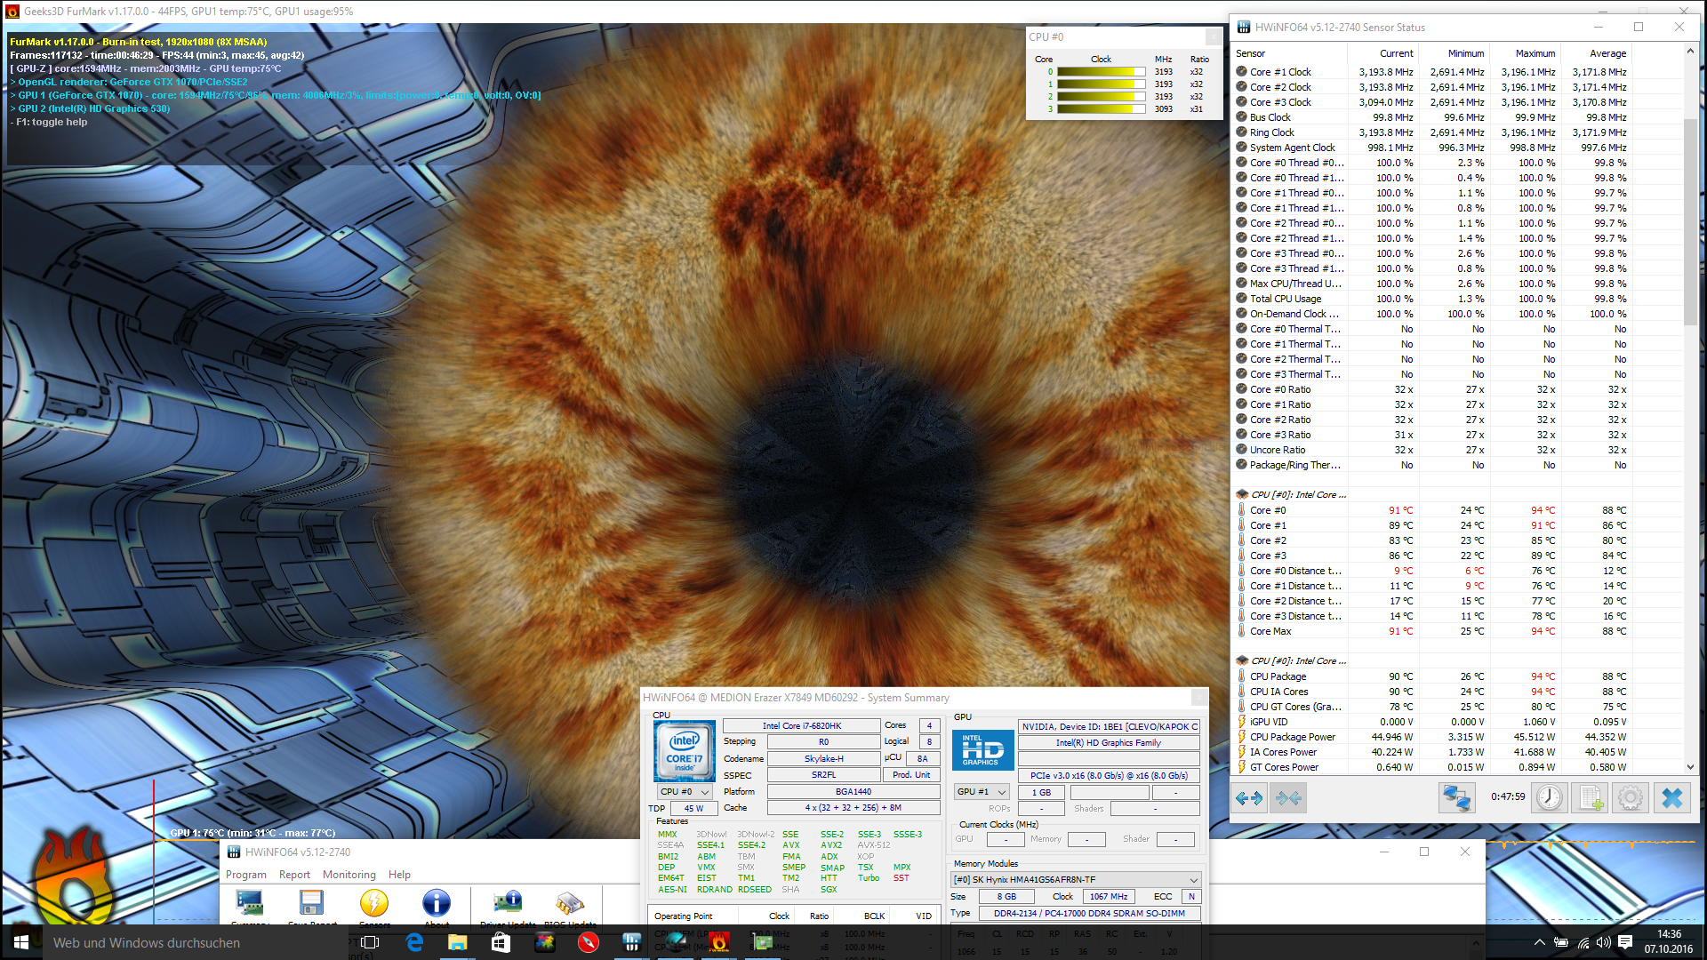The image size is (1707, 960).
Task: Click sensor list scrollbar up arrow
Action: [x=1690, y=52]
